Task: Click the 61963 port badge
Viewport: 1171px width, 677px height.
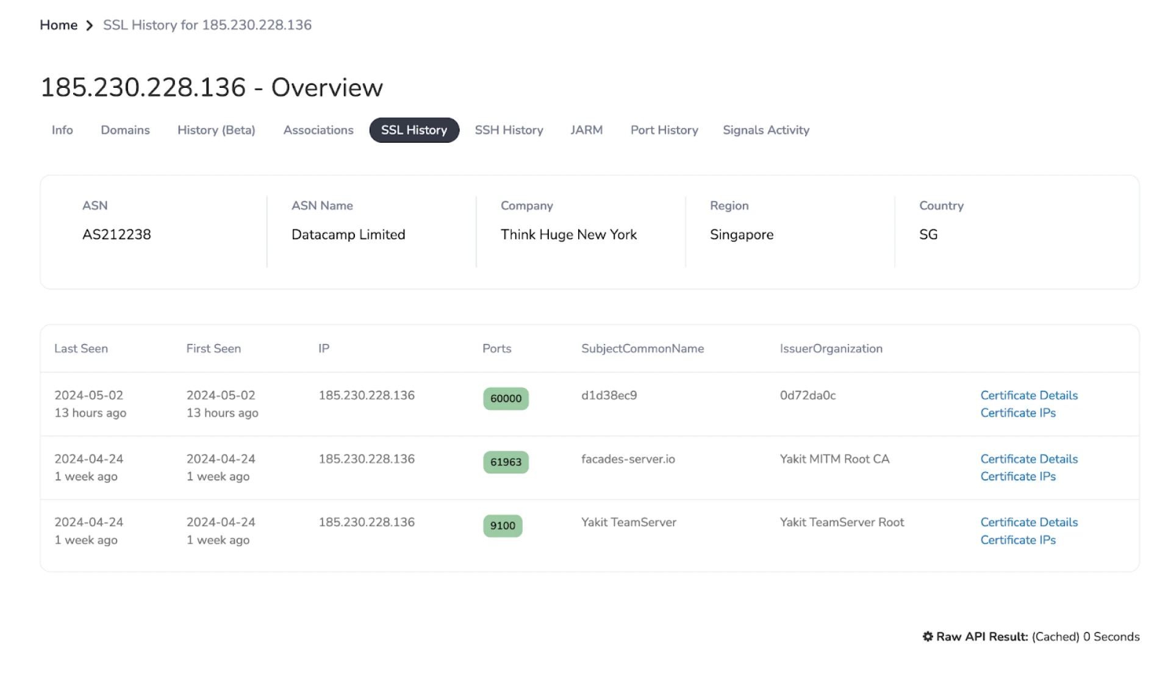Action: click(x=506, y=462)
